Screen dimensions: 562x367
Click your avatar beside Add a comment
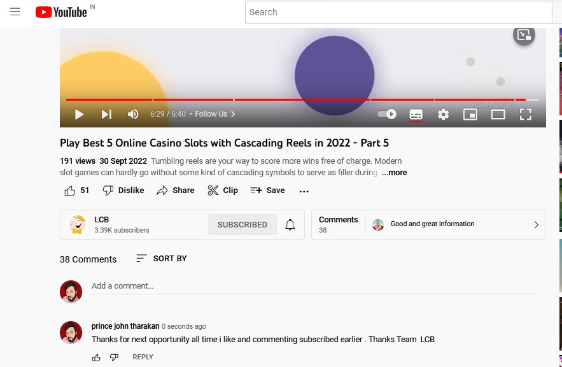(71, 292)
